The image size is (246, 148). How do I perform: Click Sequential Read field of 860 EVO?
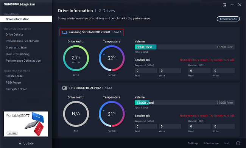click(146, 71)
